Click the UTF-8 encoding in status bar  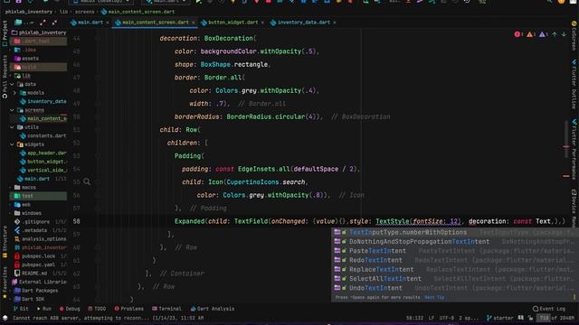click(x=446, y=318)
